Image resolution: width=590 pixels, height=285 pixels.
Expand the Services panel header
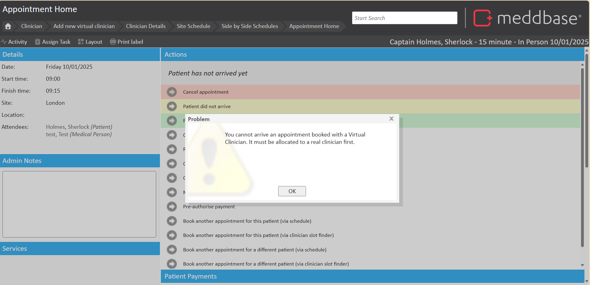point(80,248)
